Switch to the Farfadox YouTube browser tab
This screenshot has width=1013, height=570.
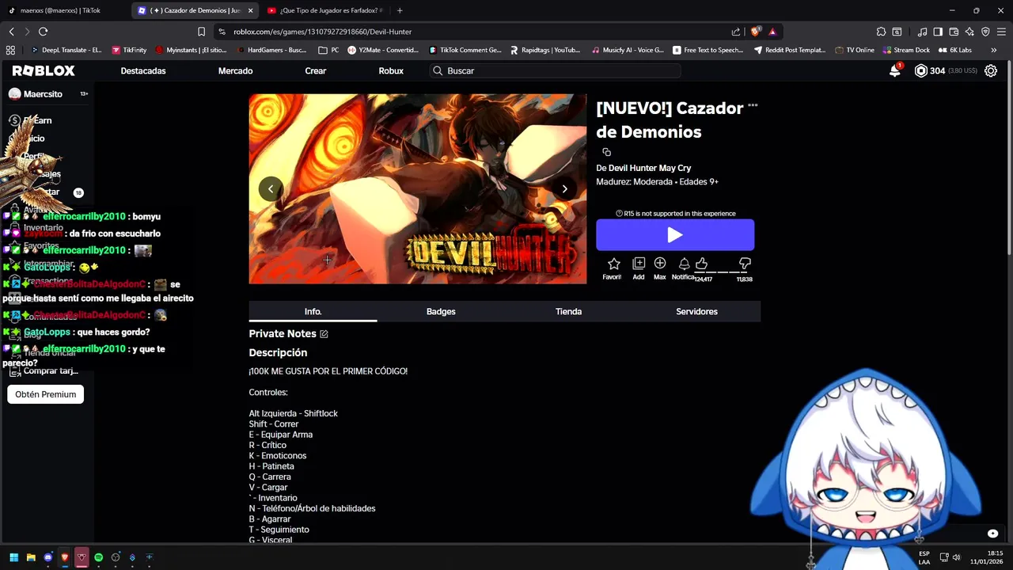point(324,10)
